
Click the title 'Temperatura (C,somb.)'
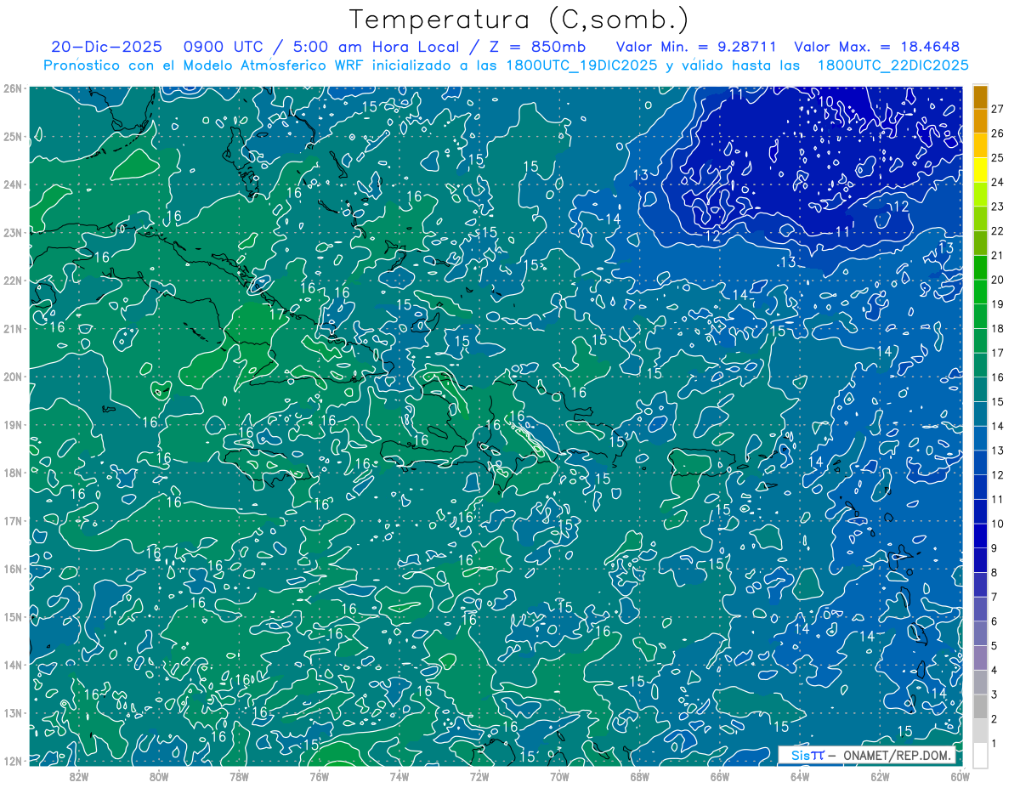519,20
